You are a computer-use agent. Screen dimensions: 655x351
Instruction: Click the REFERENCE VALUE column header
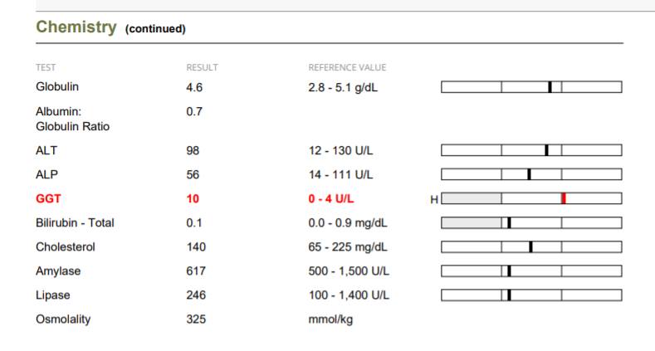click(x=347, y=67)
